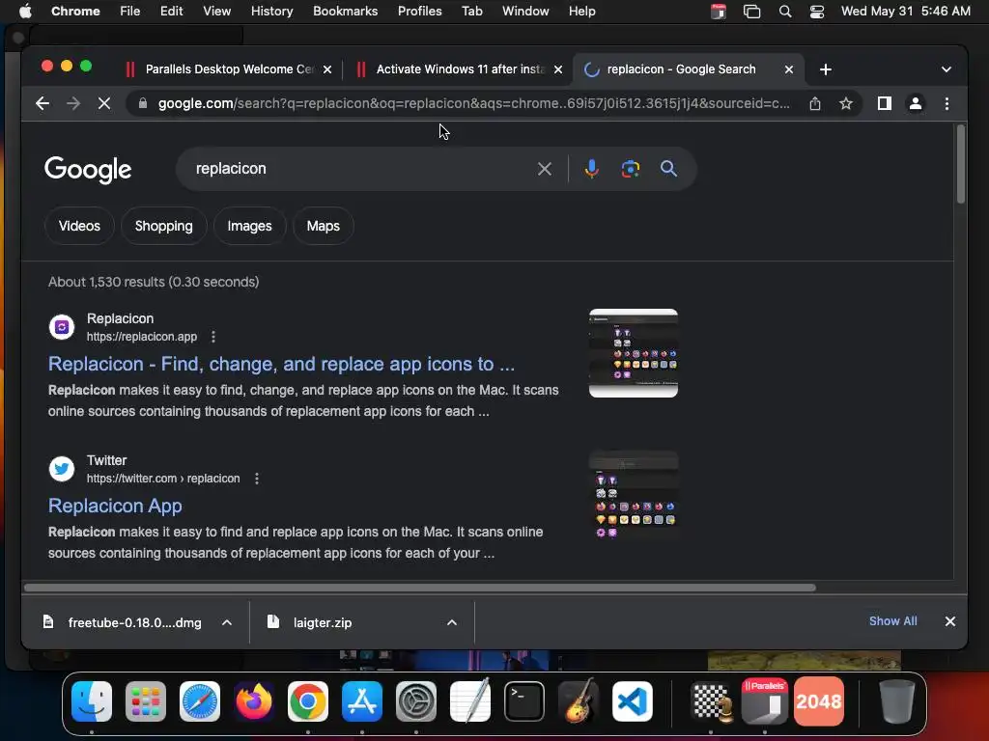This screenshot has width=989, height=741.
Task: Open Visual Studio Code from Dock
Action: point(633,701)
